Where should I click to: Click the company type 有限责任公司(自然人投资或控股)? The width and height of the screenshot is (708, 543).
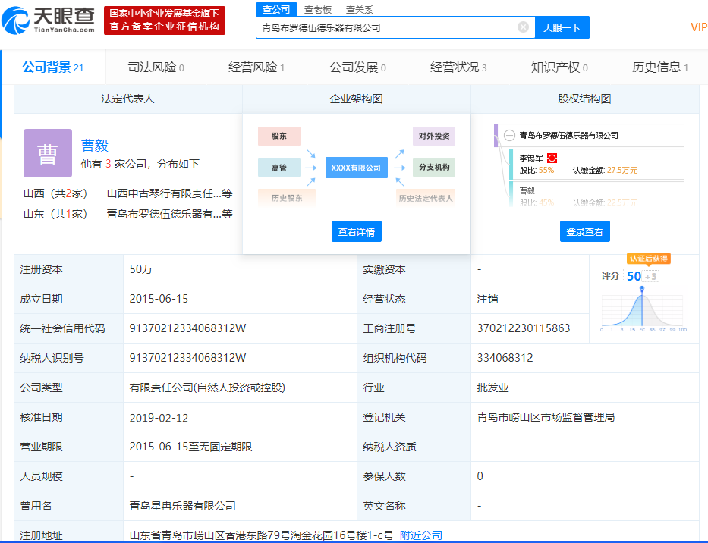(207, 388)
